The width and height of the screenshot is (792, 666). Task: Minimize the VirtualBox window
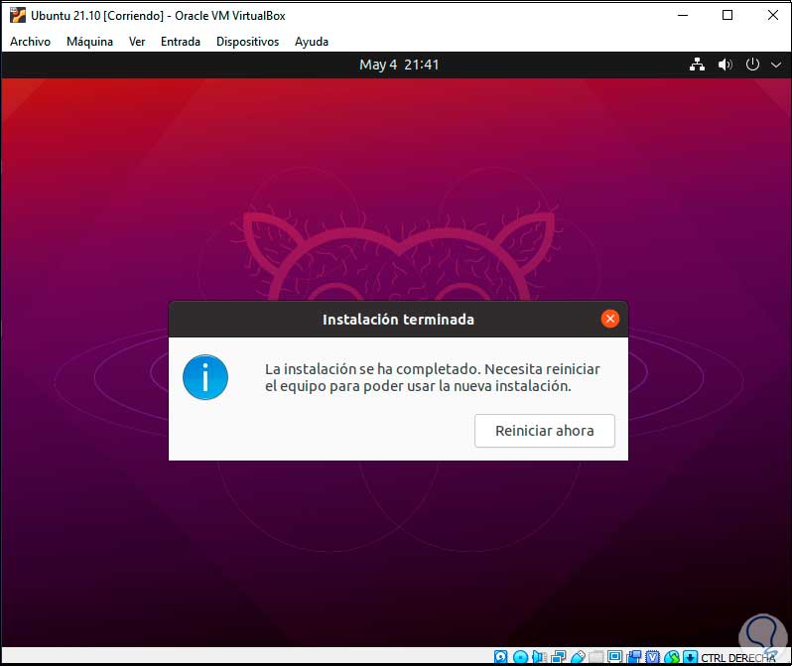click(x=683, y=15)
